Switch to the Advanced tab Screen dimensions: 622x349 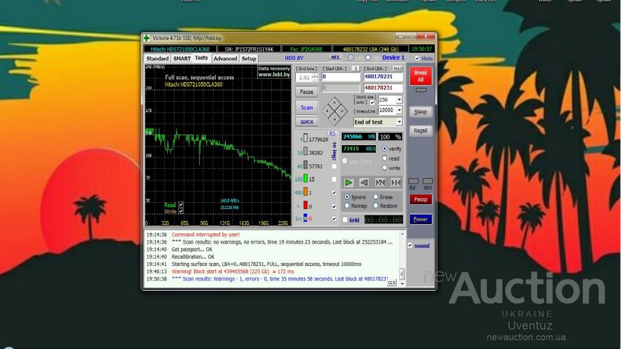point(225,59)
